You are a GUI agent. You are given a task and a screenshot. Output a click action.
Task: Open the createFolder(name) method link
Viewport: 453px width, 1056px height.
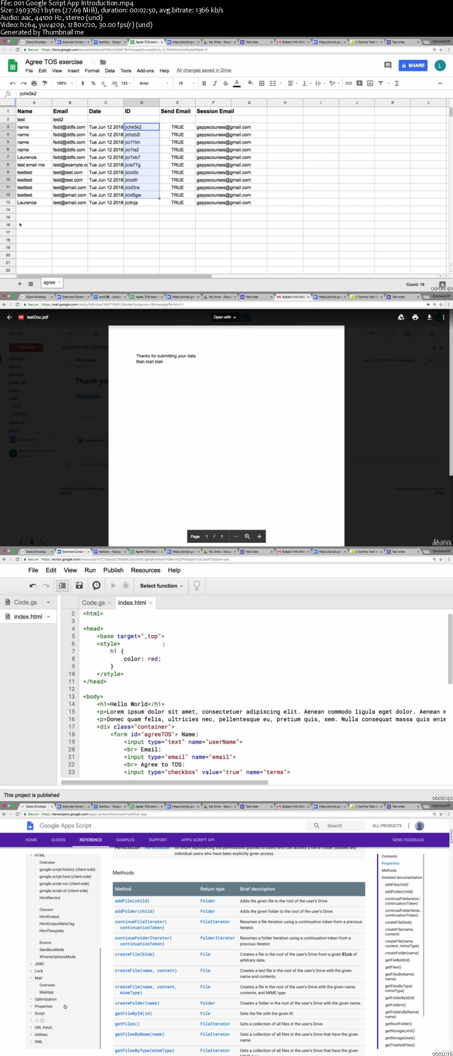pyautogui.click(x=137, y=1003)
